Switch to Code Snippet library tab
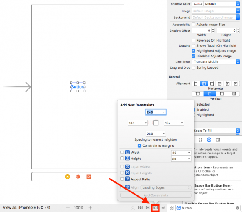This screenshot has height=212, width=242. tap(200, 140)
